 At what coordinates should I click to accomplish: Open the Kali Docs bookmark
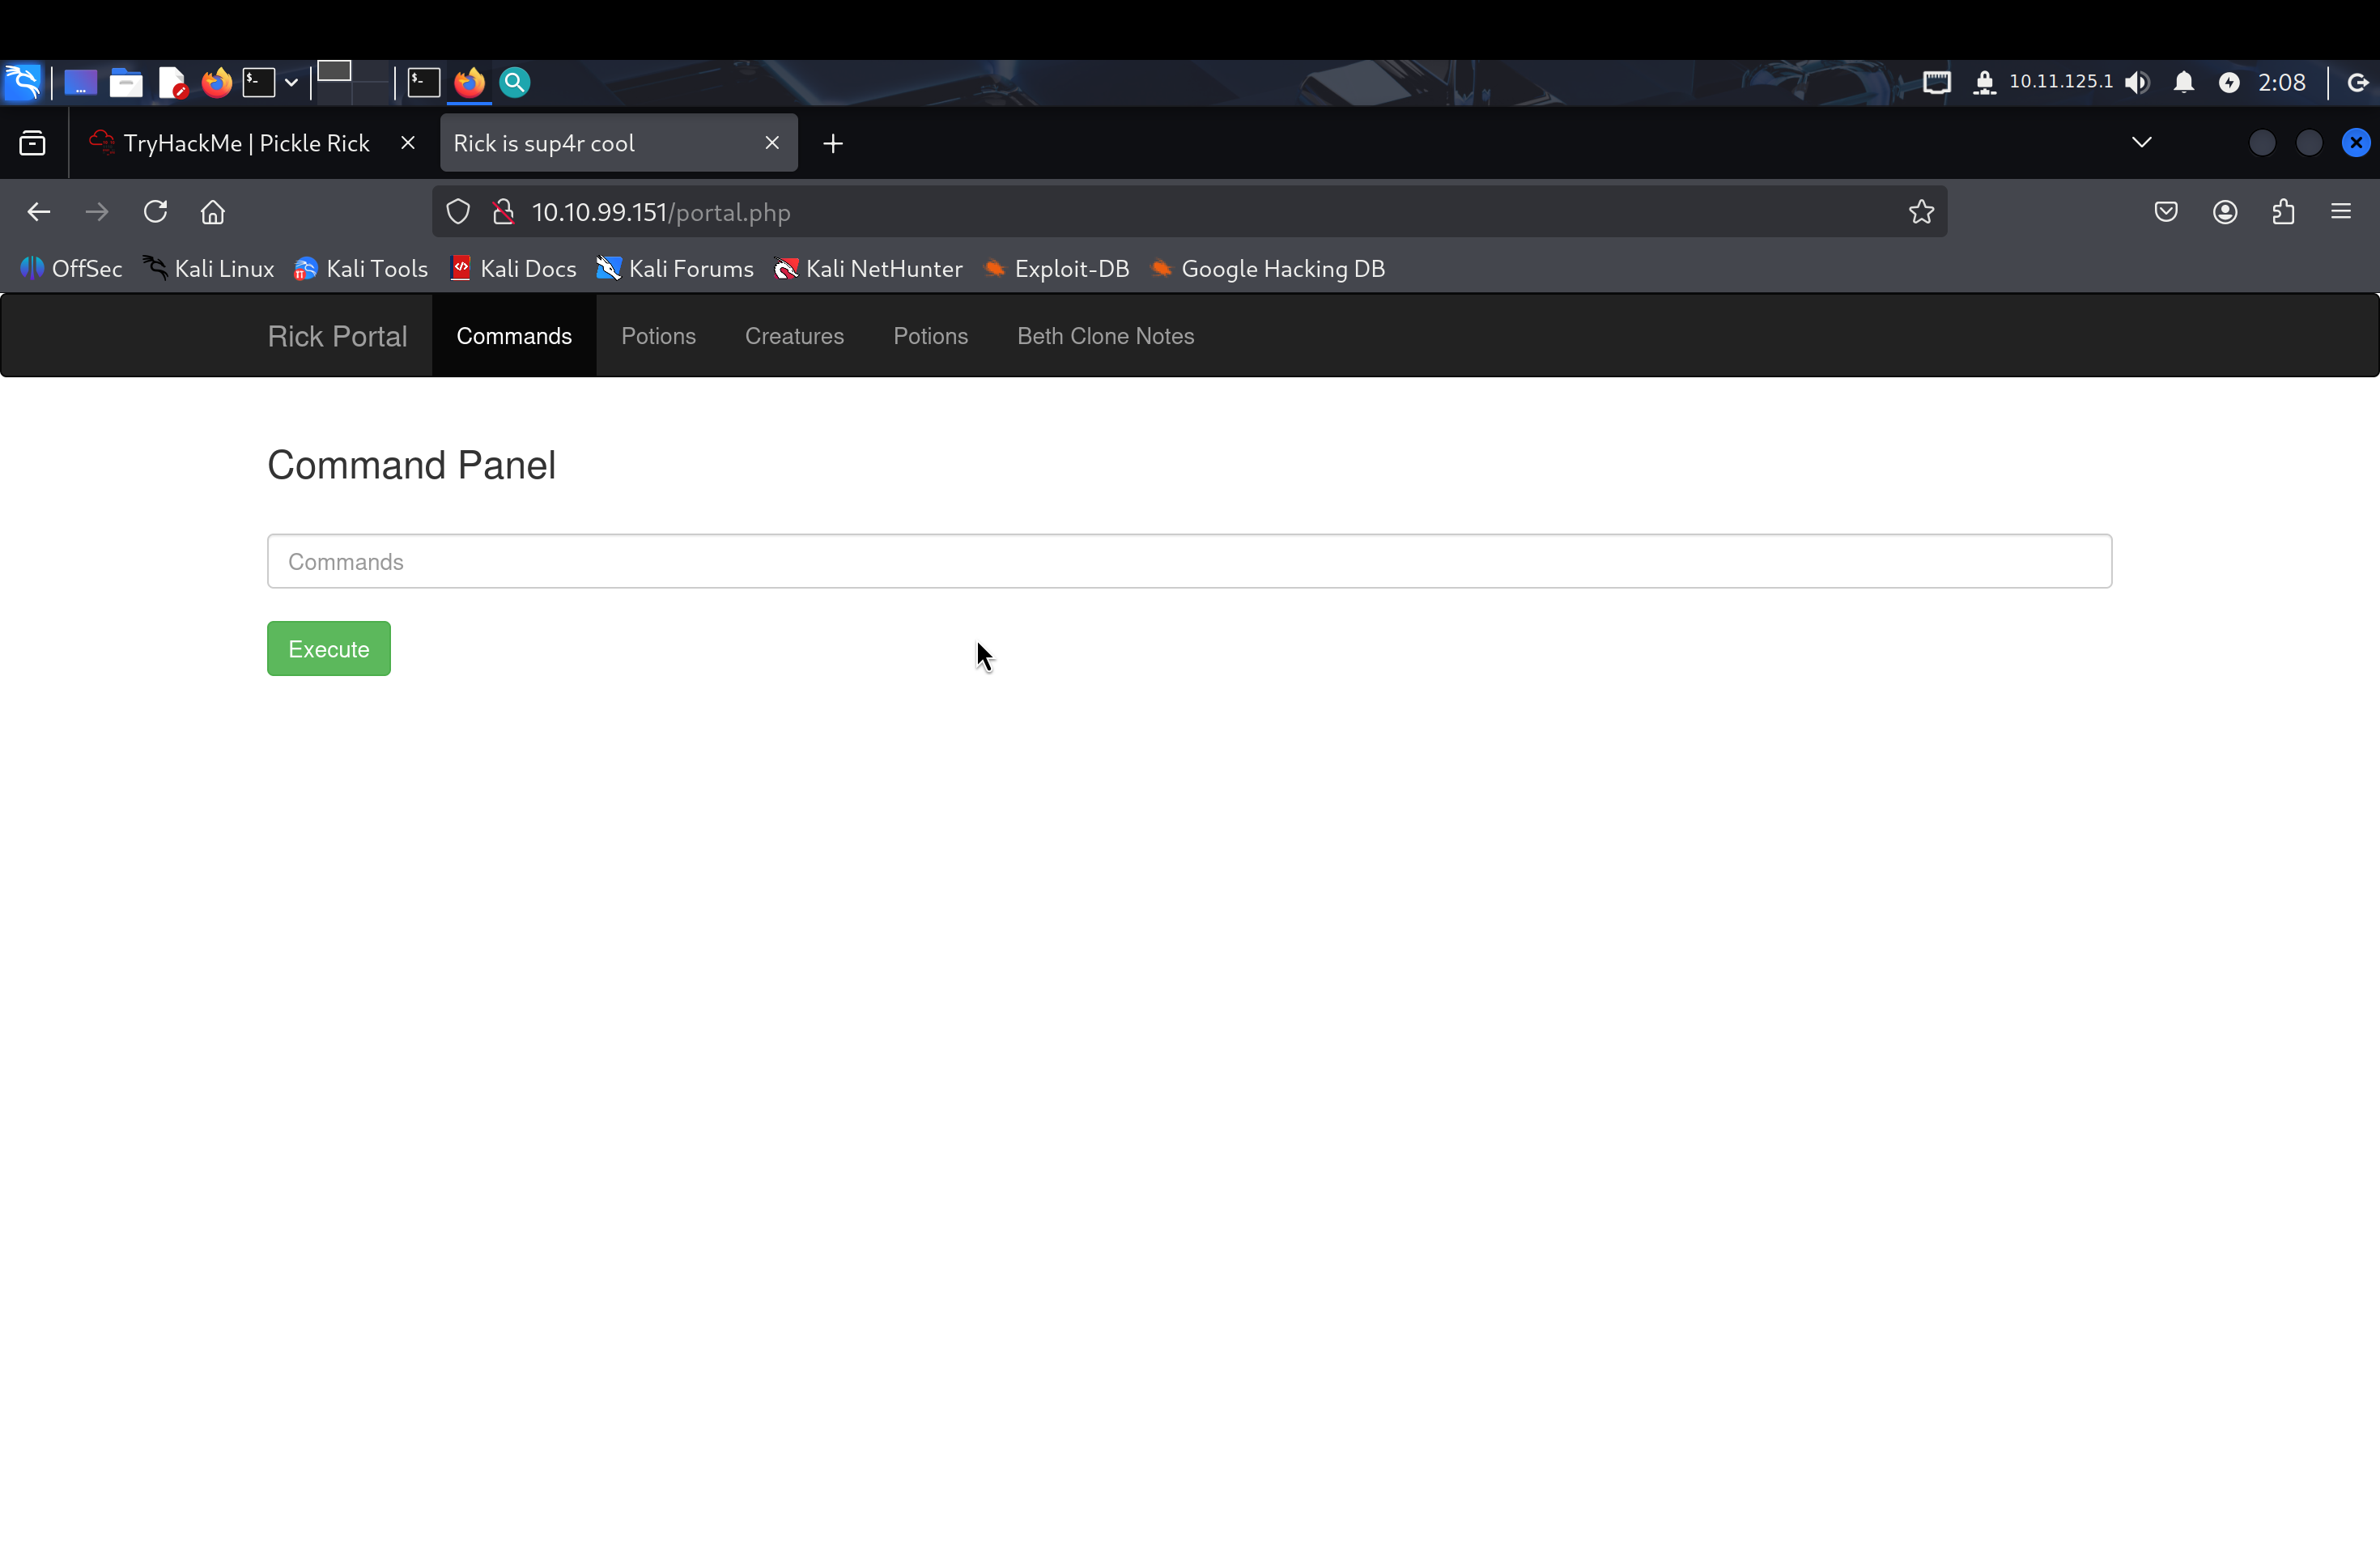[513, 269]
